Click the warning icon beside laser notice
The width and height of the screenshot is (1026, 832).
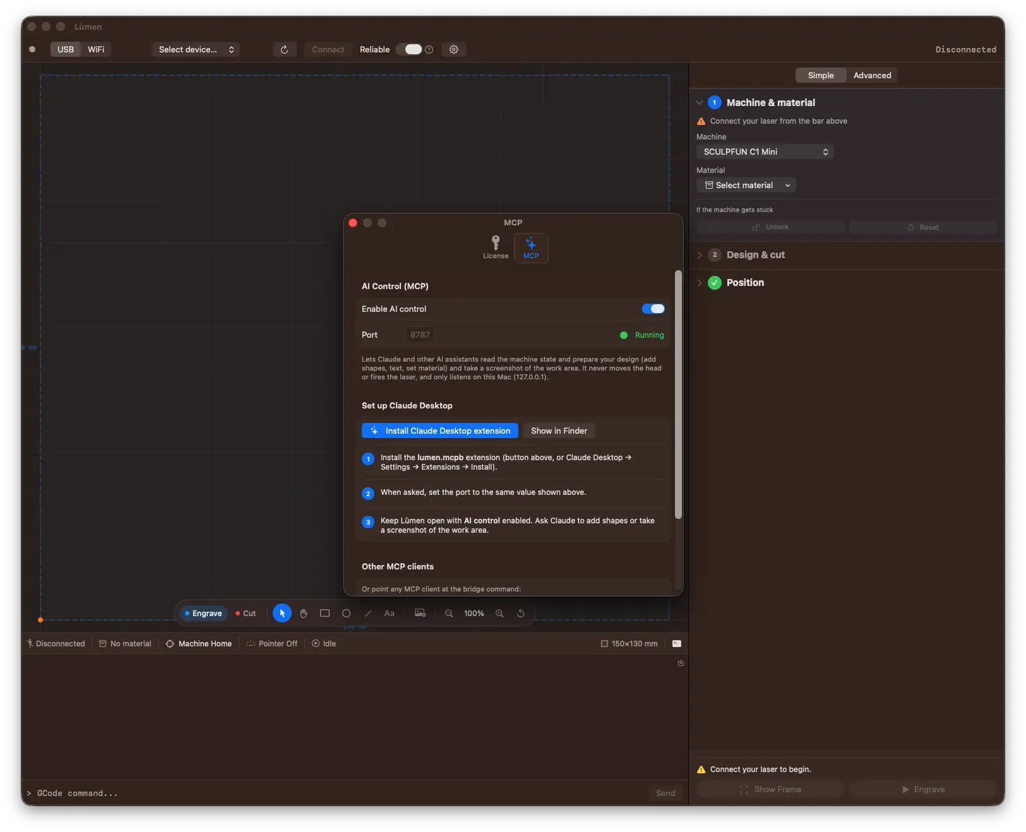coord(701,121)
